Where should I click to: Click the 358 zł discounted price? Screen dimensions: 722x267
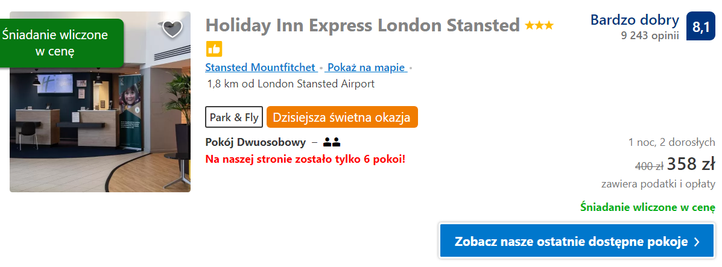click(691, 164)
